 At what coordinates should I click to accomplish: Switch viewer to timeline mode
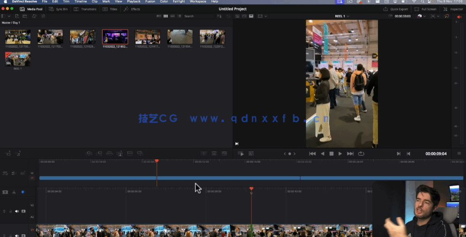[x=252, y=16]
